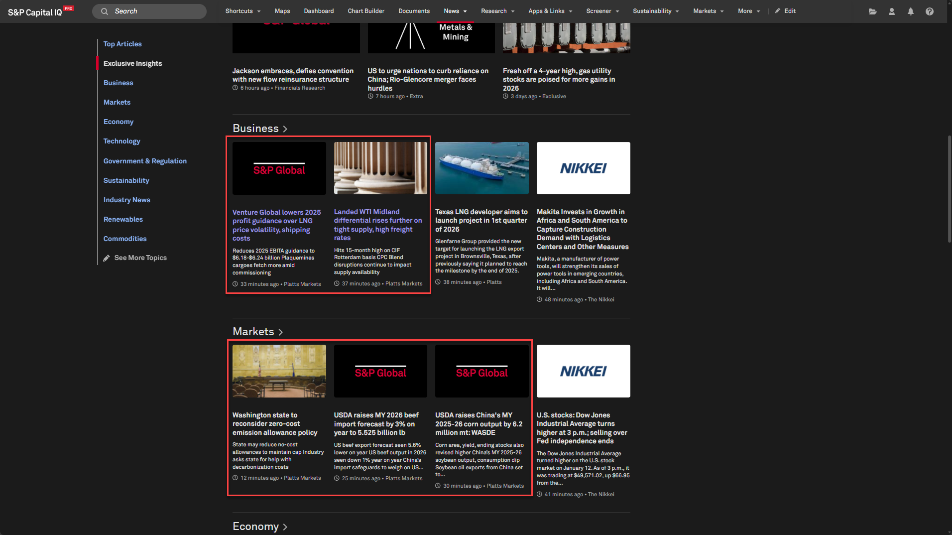
Task: Click the Financials Research source link
Action: point(300,88)
